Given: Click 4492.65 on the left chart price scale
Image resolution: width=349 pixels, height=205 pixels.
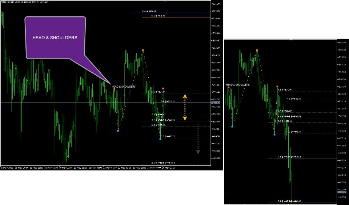Looking at the screenshot, I should (x=216, y=129).
